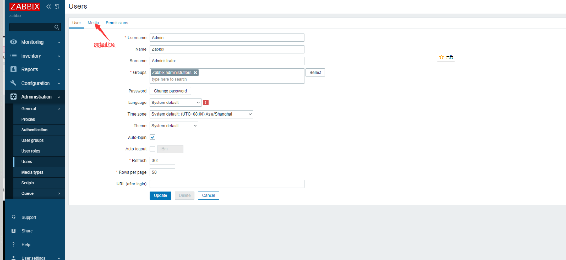Open Users menu item
The height and width of the screenshot is (260, 566).
tap(39, 162)
